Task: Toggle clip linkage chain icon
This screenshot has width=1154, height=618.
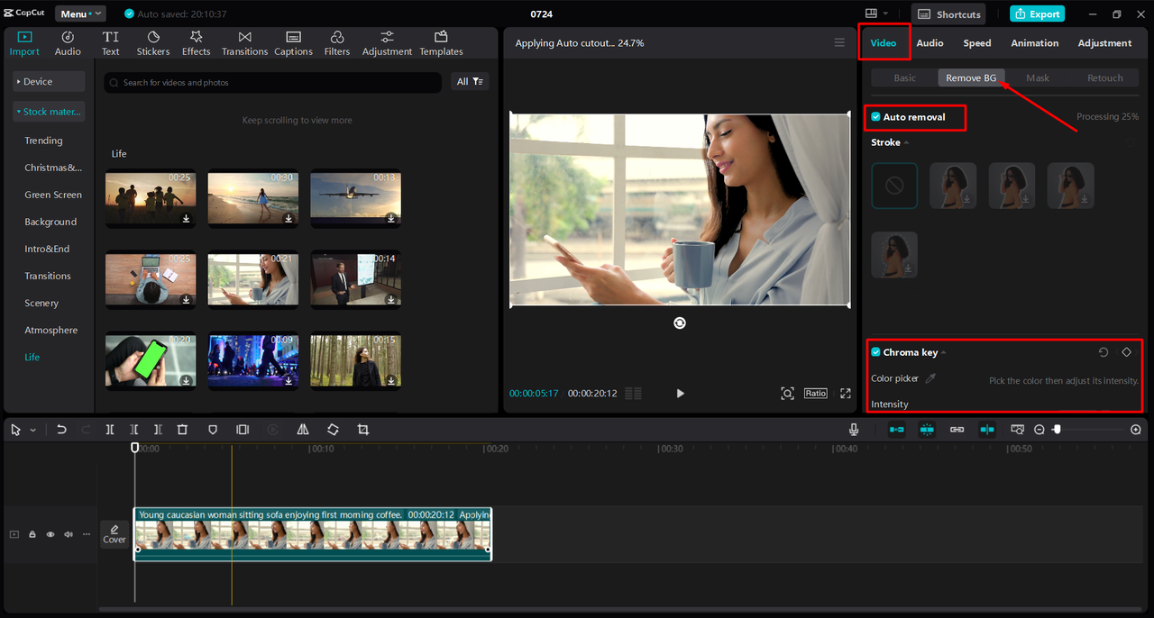Action: click(957, 430)
